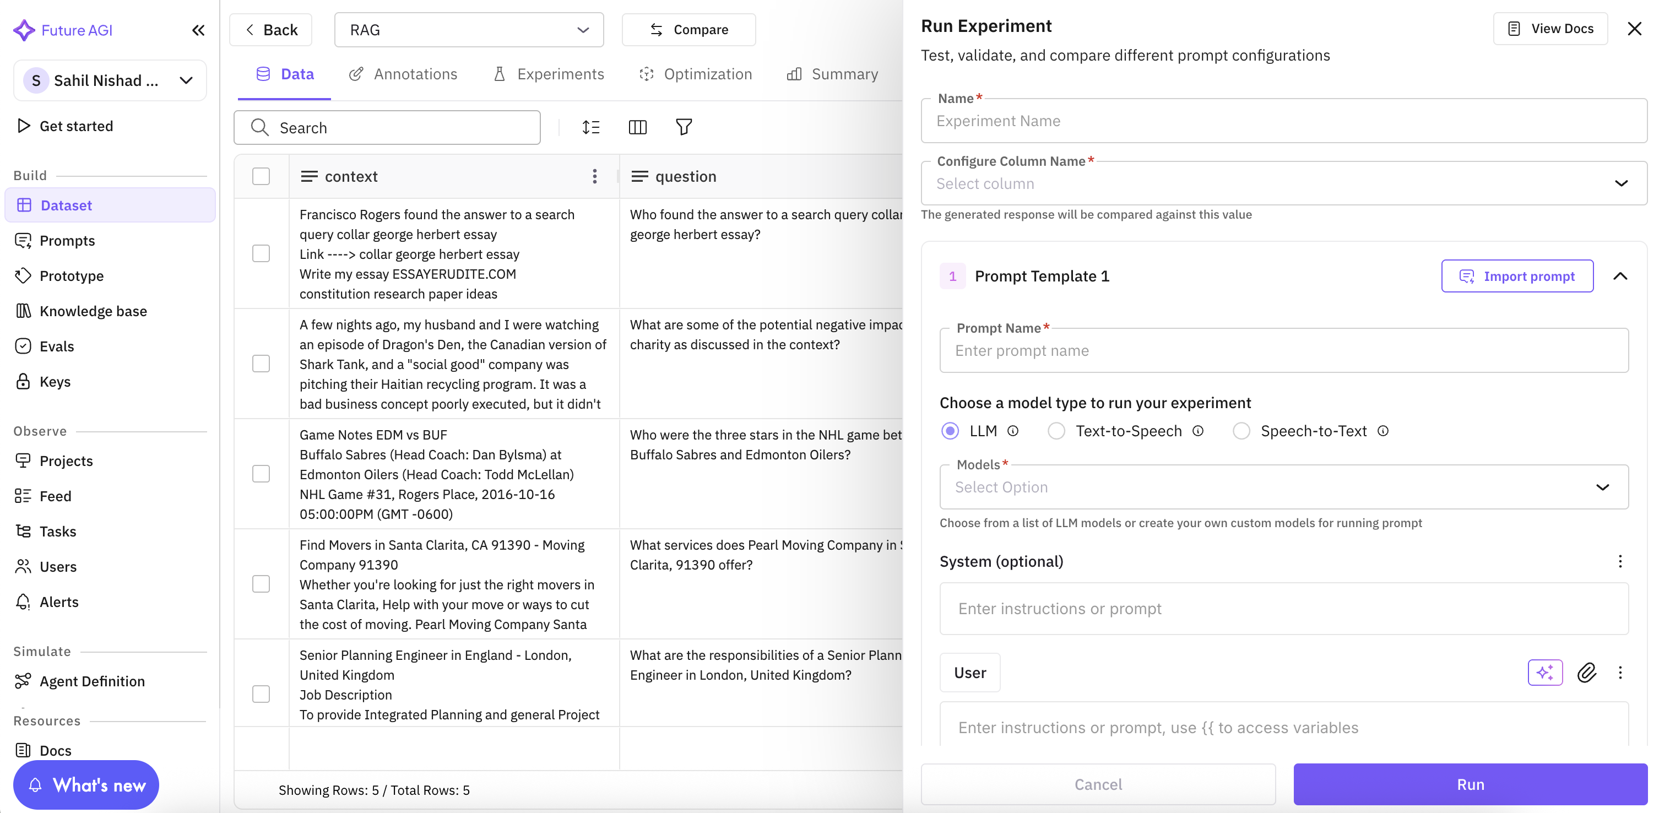Click the attachment paperclip icon
The height and width of the screenshot is (813, 1659).
pos(1586,673)
